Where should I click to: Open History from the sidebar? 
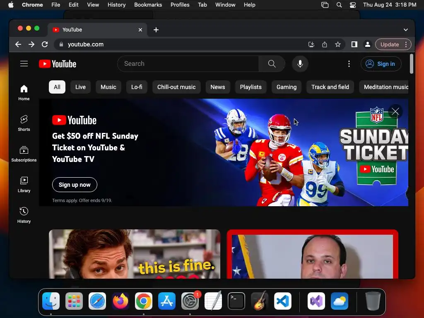tap(24, 215)
